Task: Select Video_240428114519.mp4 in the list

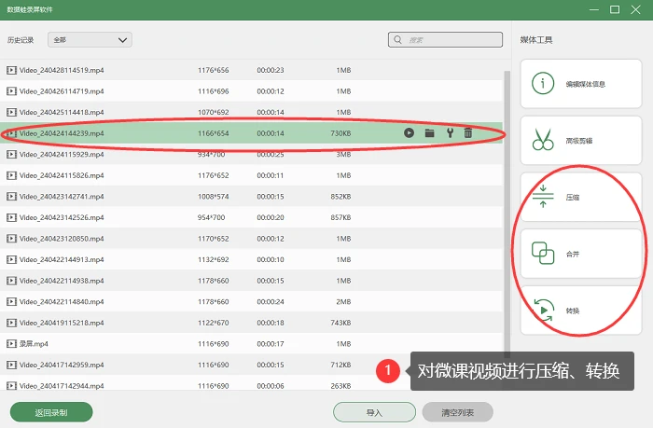Action: 252,70
